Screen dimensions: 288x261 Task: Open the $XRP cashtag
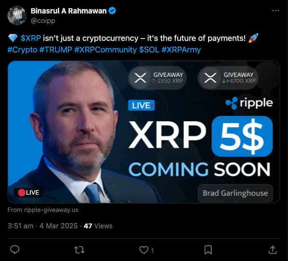(31, 38)
